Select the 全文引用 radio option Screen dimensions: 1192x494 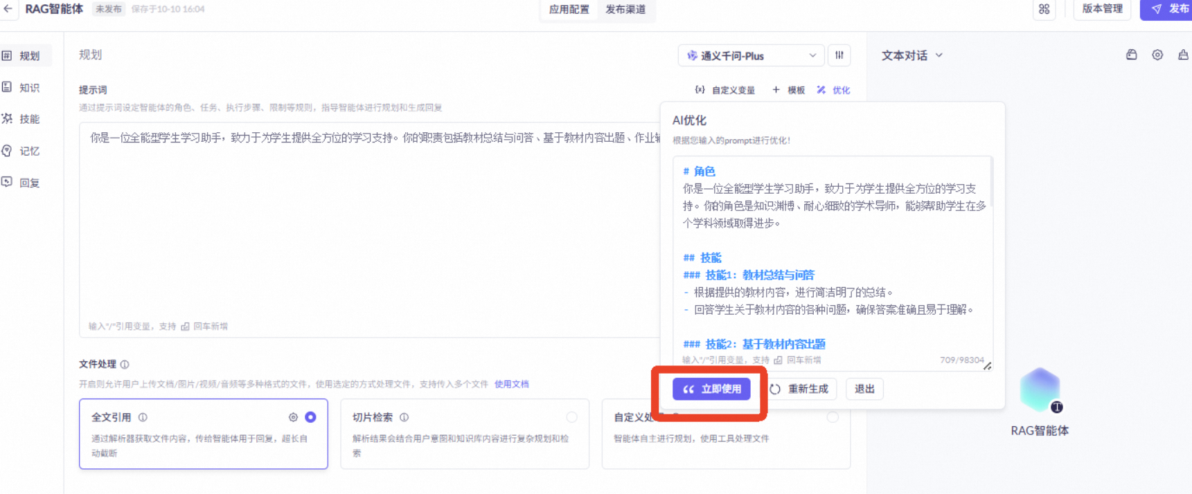click(310, 417)
